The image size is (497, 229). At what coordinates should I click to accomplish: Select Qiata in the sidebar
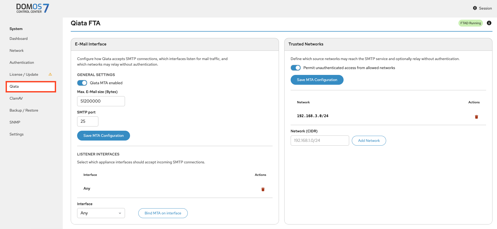point(31,87)
